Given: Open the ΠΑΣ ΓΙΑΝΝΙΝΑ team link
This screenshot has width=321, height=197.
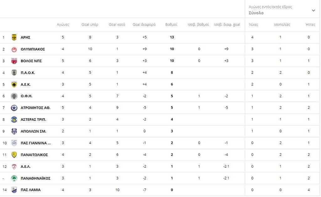Looking at the screenshot, I should 35,143.
